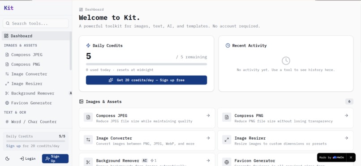Click the Image Converter card swap icon
The width and height of the screenshot is (361, 166).
click(88, 140)
